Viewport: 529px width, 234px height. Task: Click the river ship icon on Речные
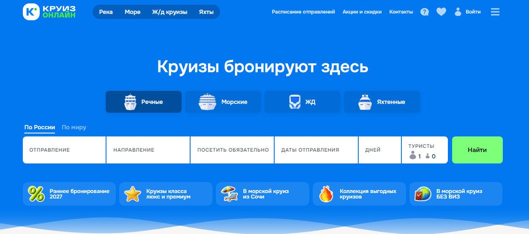click(x=131, y=102)
